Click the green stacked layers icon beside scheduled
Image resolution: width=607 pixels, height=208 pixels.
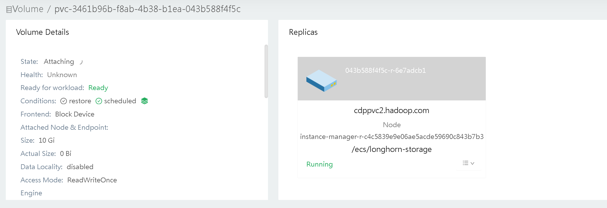click(x=145, y=101)
